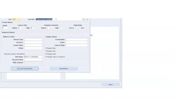Toggle the Display Row checkbox
The image size is (175, 98).
(x=46, y=48)
